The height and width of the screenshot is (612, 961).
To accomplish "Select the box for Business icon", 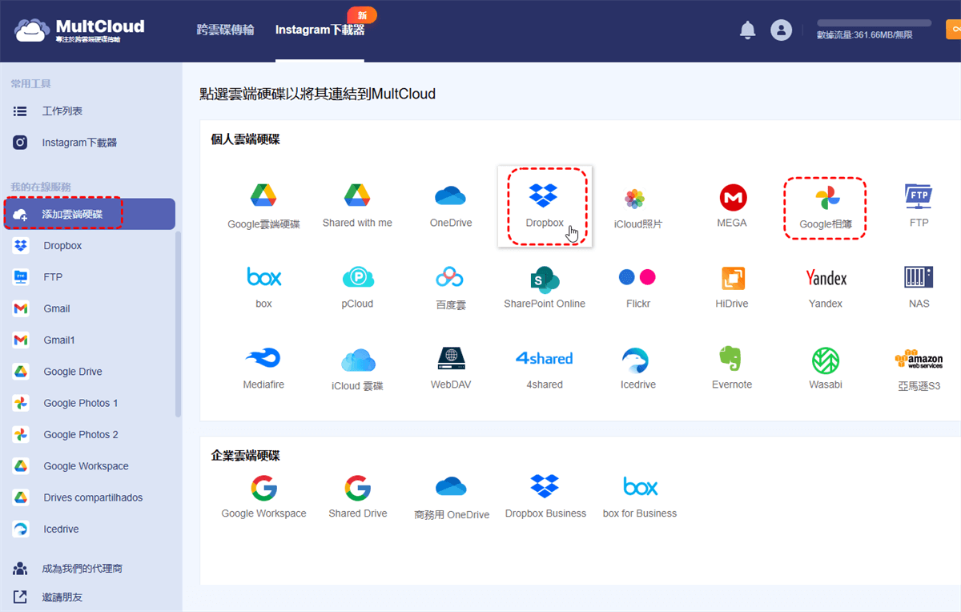I will [640, 486].
